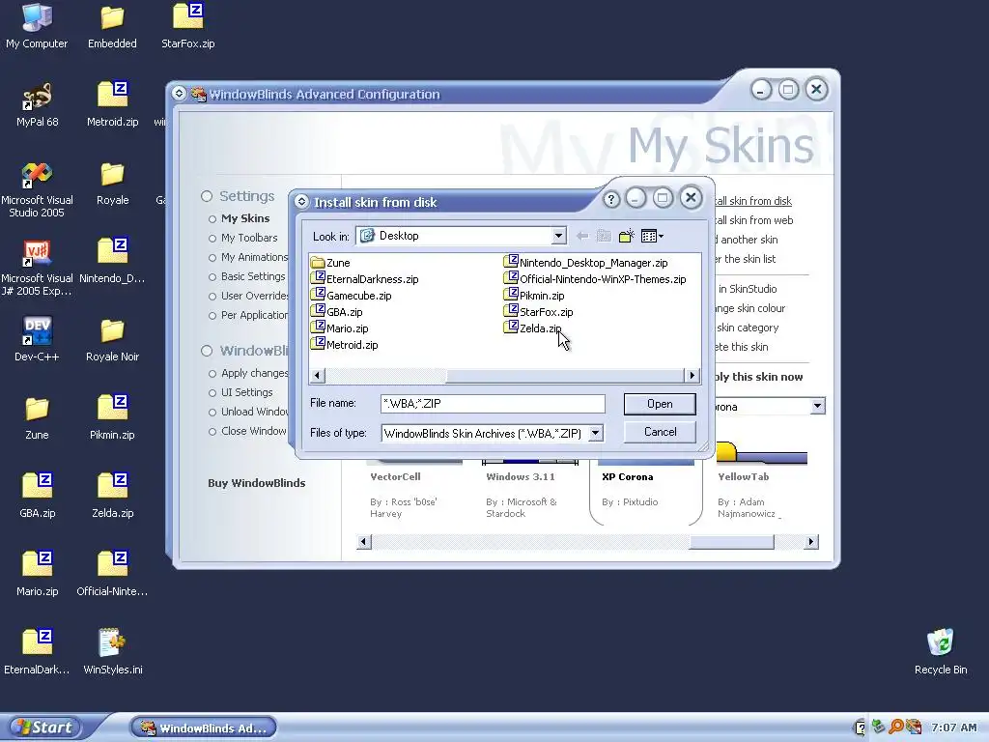The image size is (989, 742).
Task: Select the YellowTab skin entry
Action: [763, 481]
